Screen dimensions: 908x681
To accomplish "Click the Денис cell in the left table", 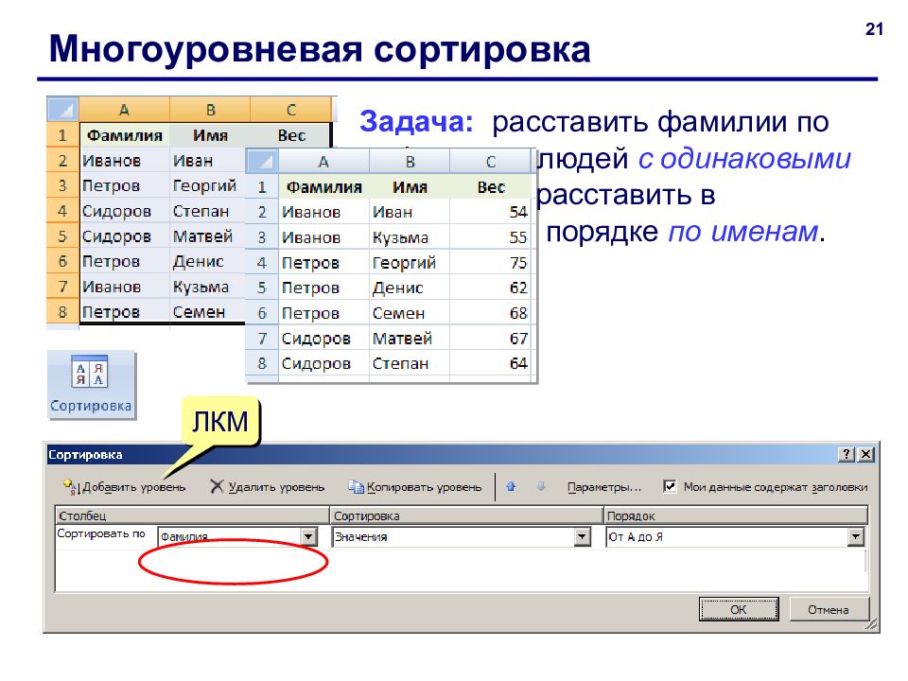I will [x=207, y=261].
